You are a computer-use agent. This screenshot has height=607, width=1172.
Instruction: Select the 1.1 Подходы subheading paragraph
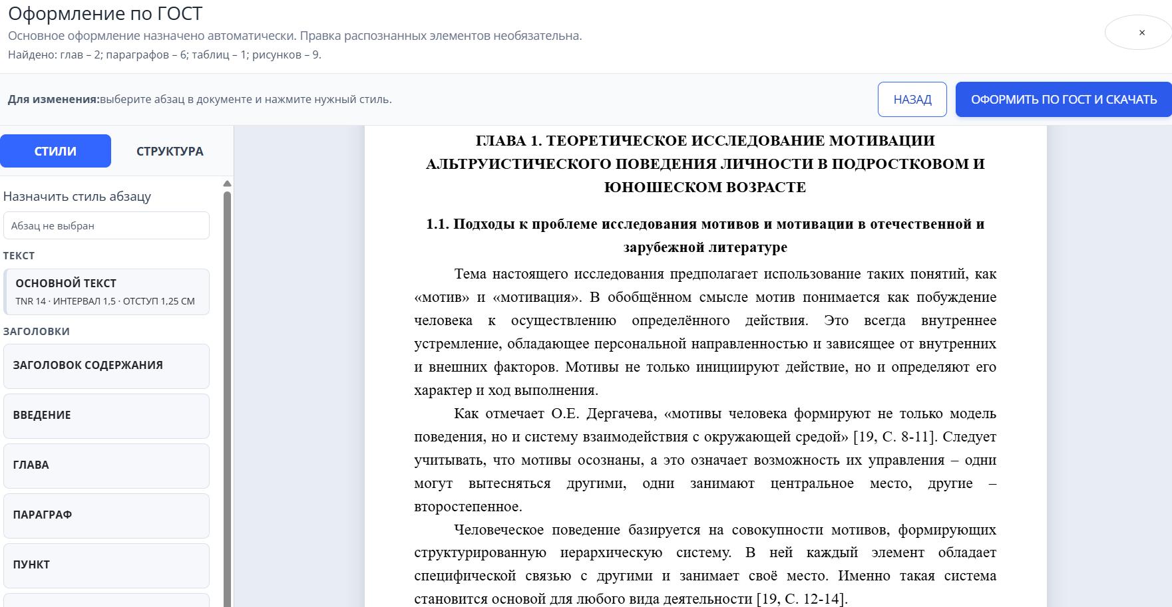point(705,235)
